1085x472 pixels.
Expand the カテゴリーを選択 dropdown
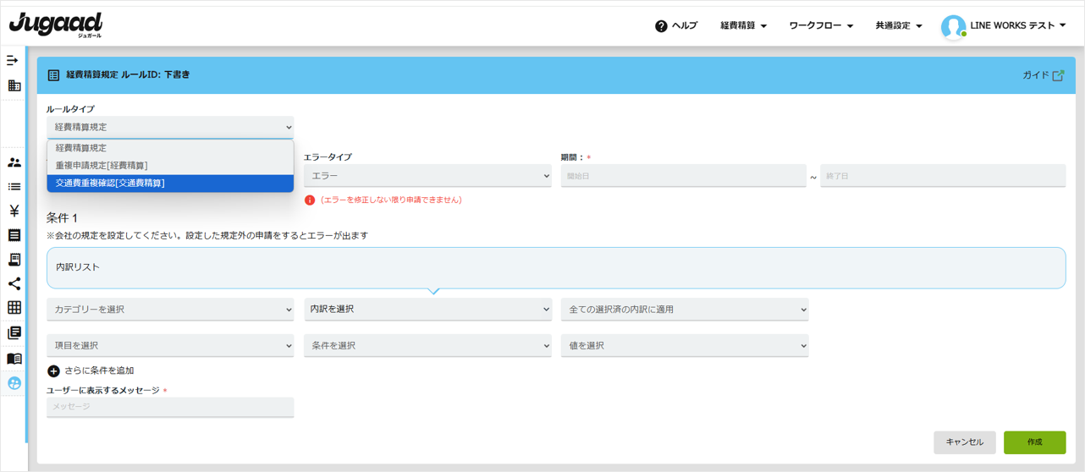pyautogui.click(x=170, y=310)
